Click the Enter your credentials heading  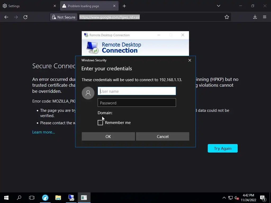pyautogui.click(x=107, y=68)
